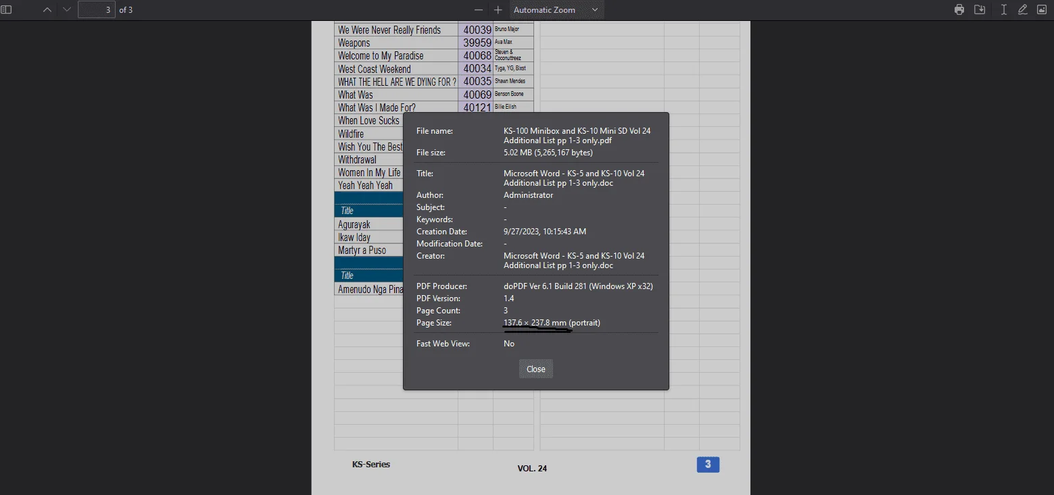Click song number 40121

[x=477, y=107]
